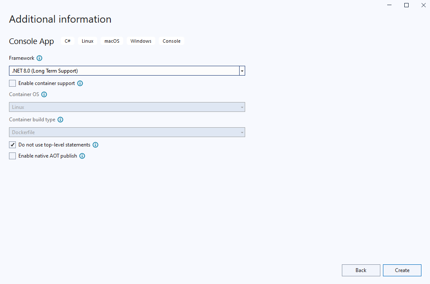Click the Console project type tag

(172, 41)
